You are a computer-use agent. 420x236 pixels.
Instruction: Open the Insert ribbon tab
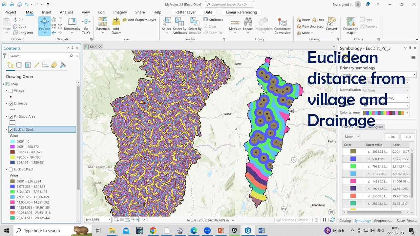(47, 12)
